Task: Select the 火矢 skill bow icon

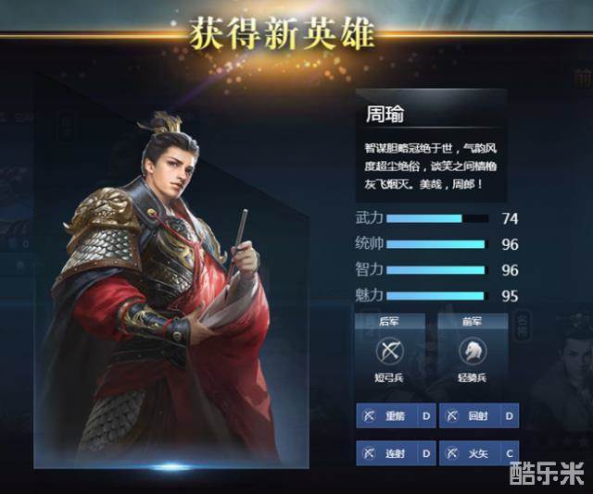Action: (x=451, y=453)
